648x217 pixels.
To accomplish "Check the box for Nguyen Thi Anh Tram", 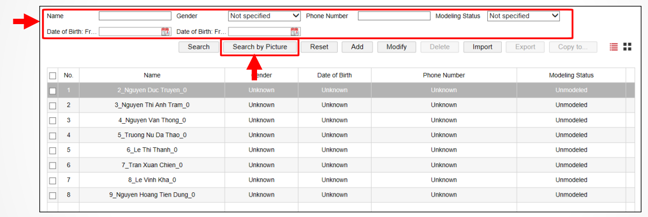I will 53,106.
